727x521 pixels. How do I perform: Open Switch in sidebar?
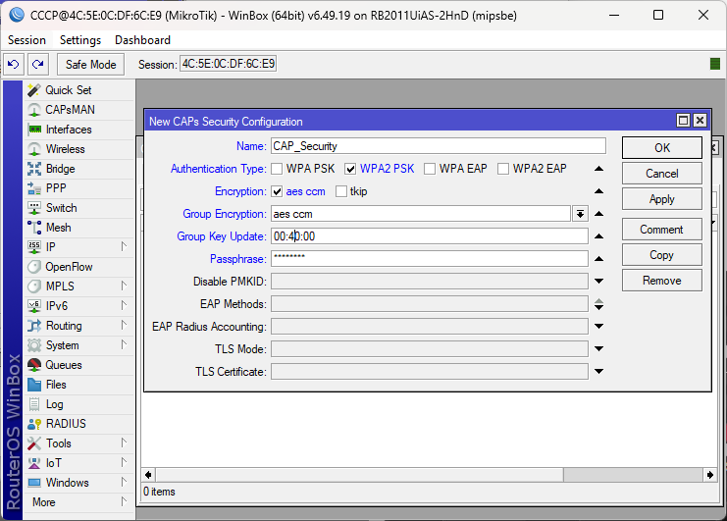point(78,208)
